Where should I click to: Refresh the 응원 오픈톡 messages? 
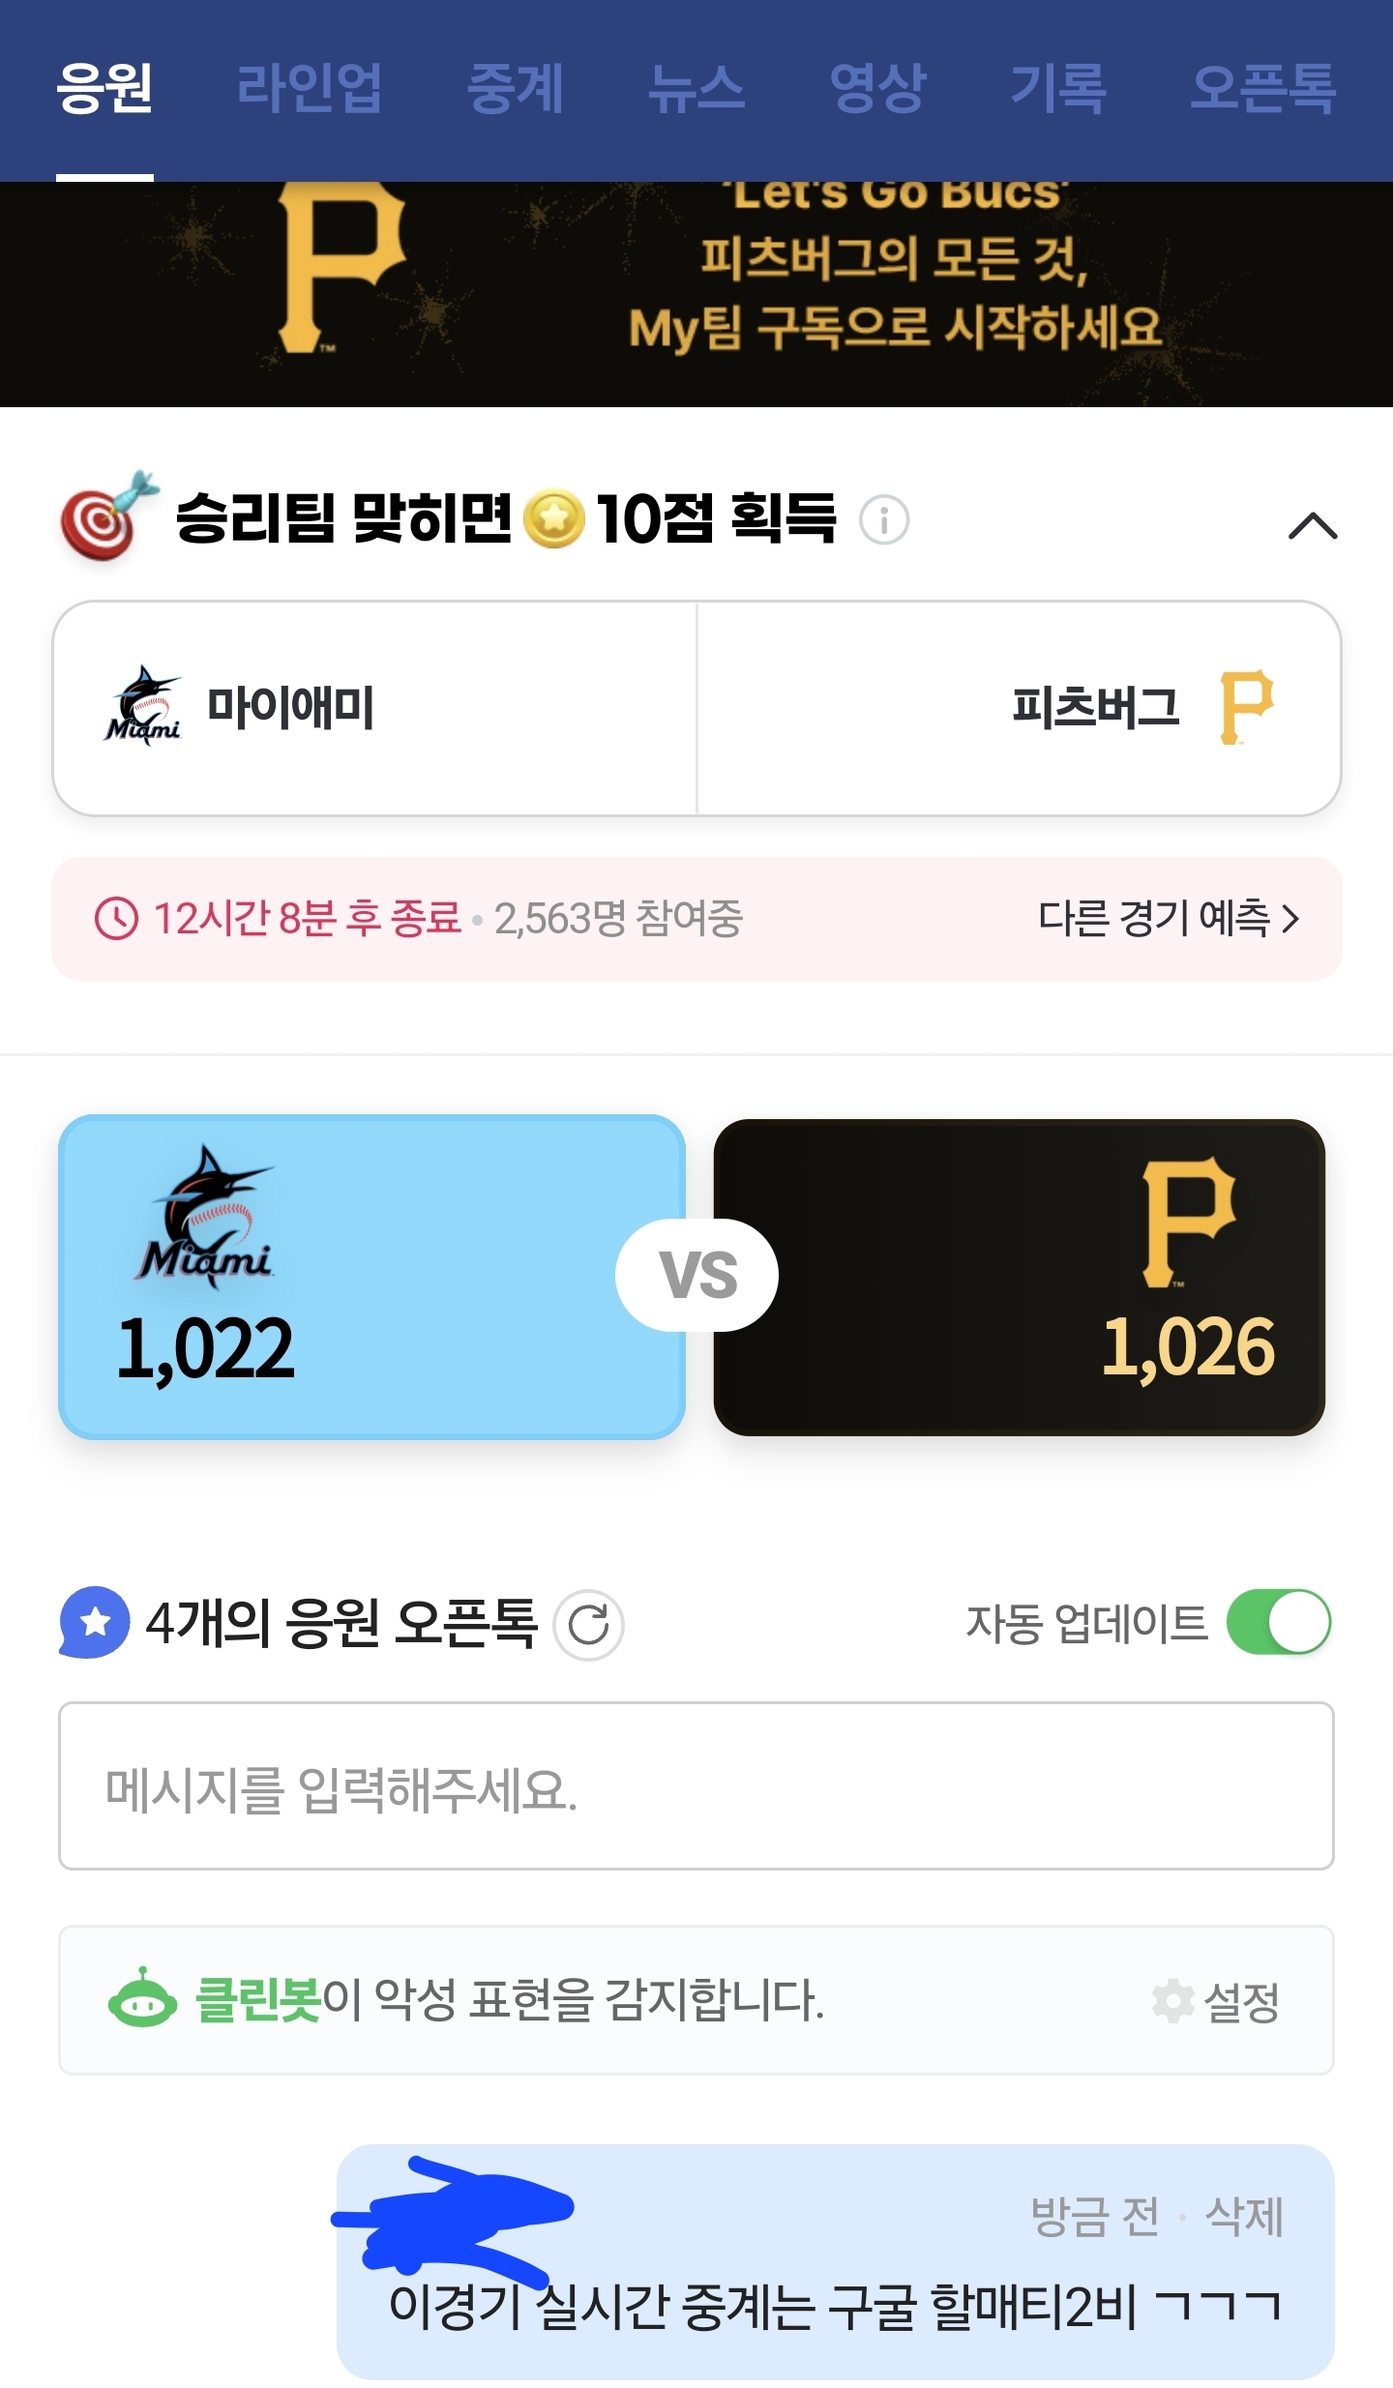click(x=588, y=1625)
